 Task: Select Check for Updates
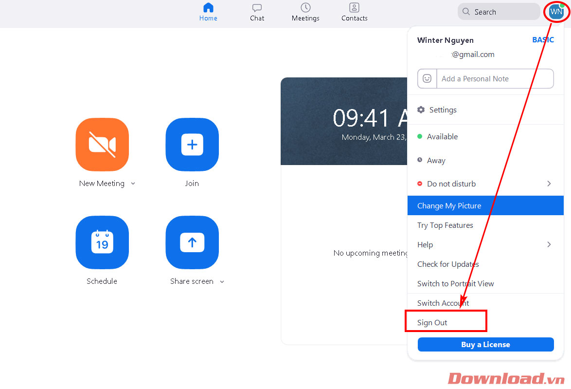[x=485, y=264]
